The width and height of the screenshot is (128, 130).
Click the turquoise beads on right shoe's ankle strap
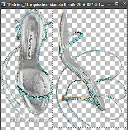pyautogui.click(x=76, y=39)
